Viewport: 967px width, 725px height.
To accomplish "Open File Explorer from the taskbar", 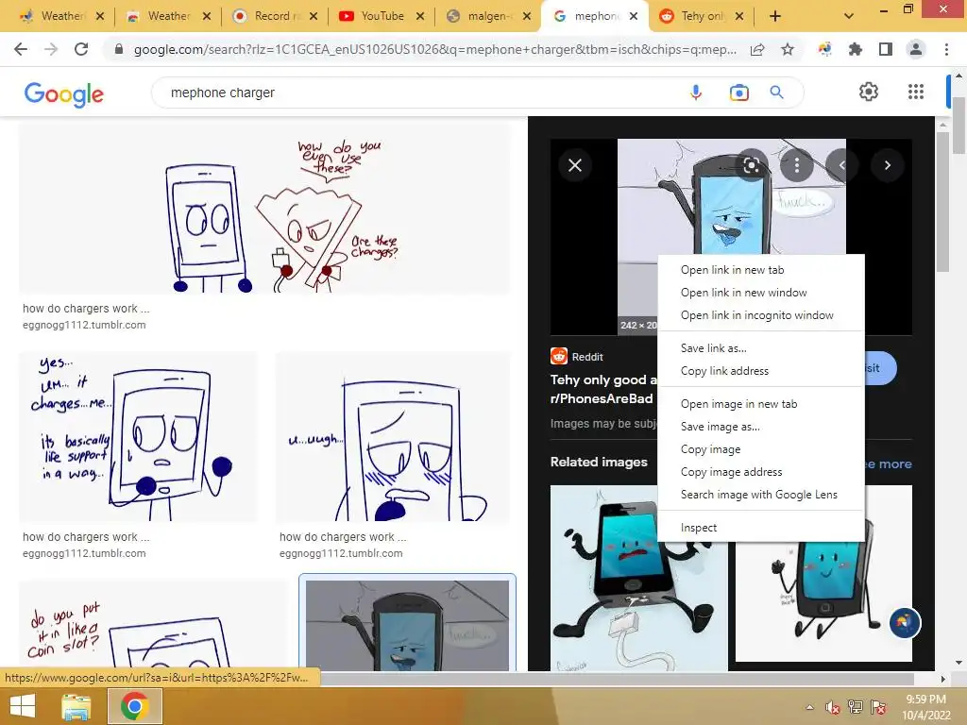I will 76,706.
